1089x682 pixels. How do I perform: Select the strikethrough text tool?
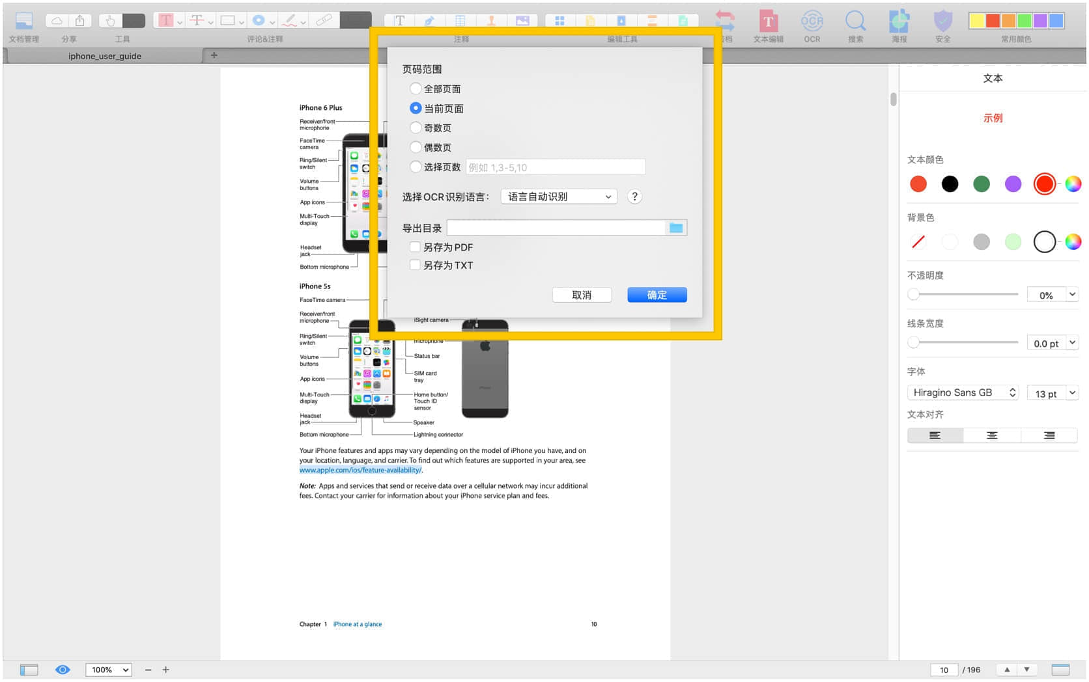[197, 20]
